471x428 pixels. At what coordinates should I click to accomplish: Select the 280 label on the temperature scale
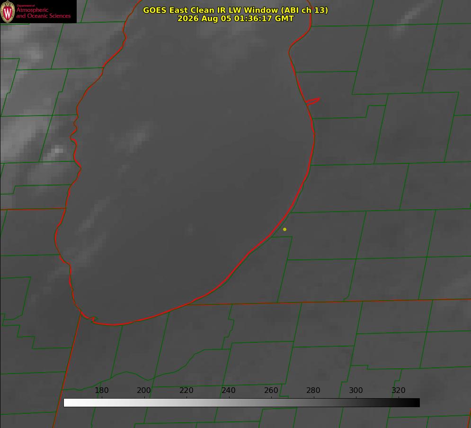[x=313, y=390]
